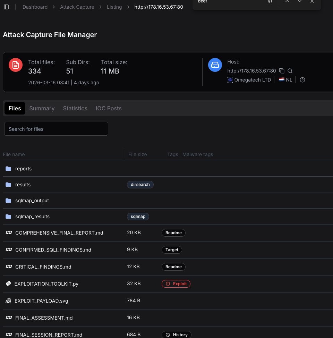Click the red total files document icon
This screenshot has height=338, width=333.
coord(16,65)
